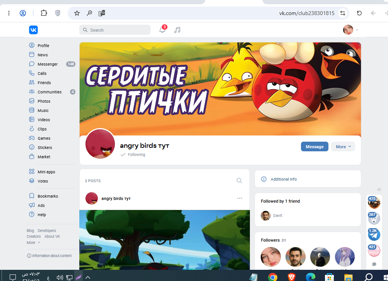This screenshot has height=281, width=388.
Task: Open the notifications bell
Action: pyautogui.click(x=162, y=30)
